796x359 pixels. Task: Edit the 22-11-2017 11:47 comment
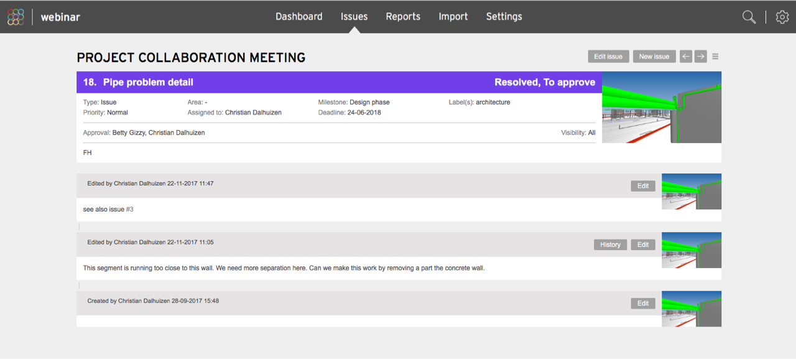[643, 186]
